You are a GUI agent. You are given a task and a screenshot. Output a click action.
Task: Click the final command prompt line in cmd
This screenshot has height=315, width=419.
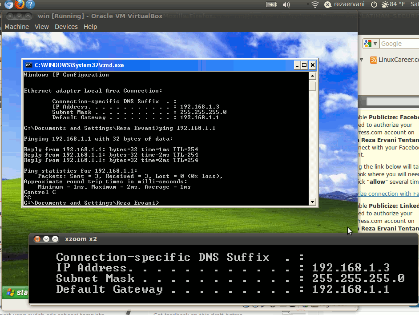point(91,203)
